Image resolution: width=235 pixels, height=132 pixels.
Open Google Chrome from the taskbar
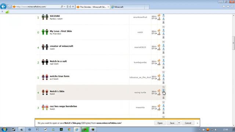coord(69,129)
